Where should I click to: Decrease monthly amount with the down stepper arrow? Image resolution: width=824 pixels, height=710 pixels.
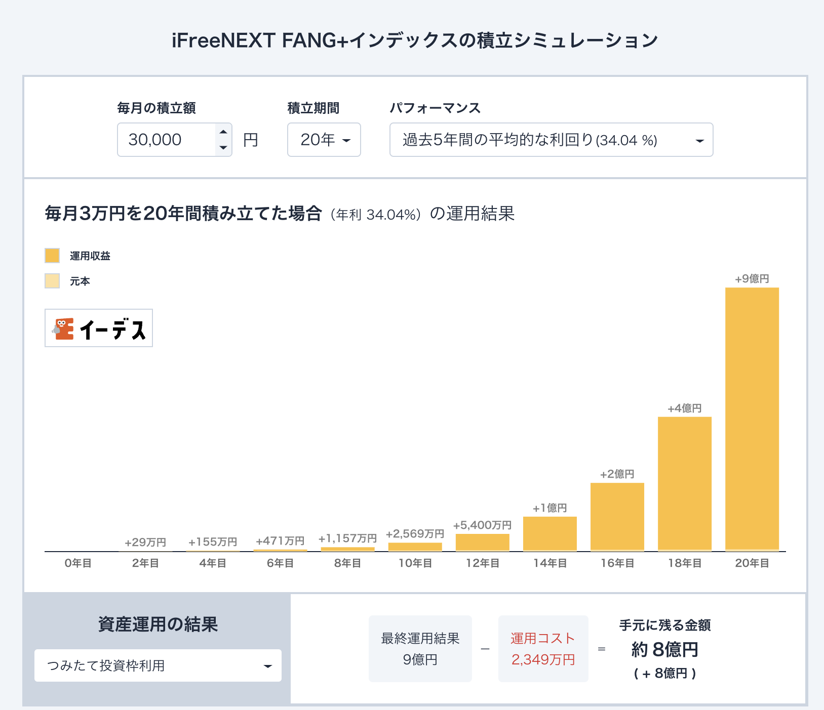click(x=223, y=148)
